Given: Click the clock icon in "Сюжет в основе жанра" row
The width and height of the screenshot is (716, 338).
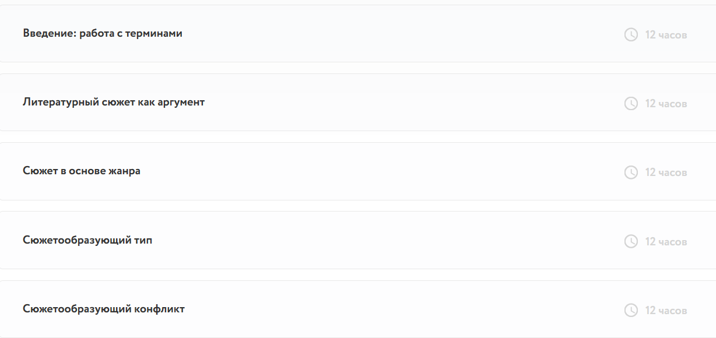Looking at the screenshot, I should [x=631, y=172].
